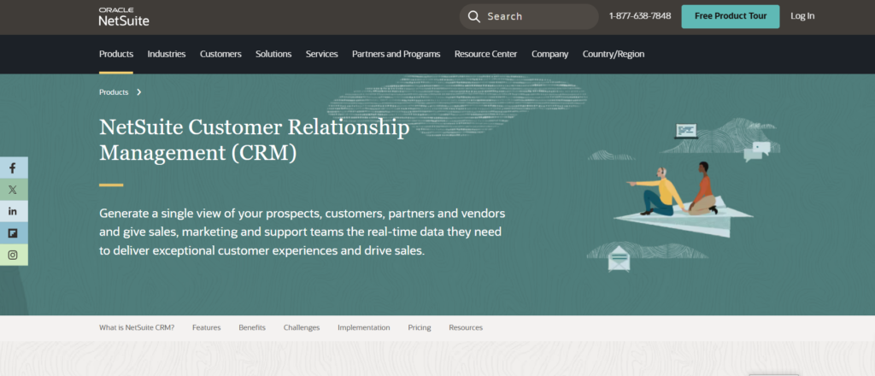875x376 pixels.
Task: Open the Company navigation menu
Action: 549,54
